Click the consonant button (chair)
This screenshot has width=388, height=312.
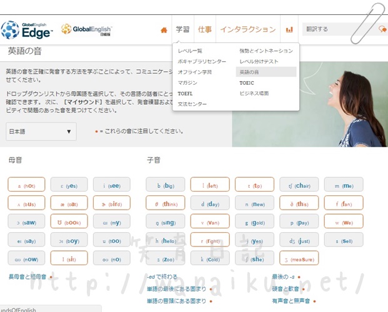coord(299,185)
